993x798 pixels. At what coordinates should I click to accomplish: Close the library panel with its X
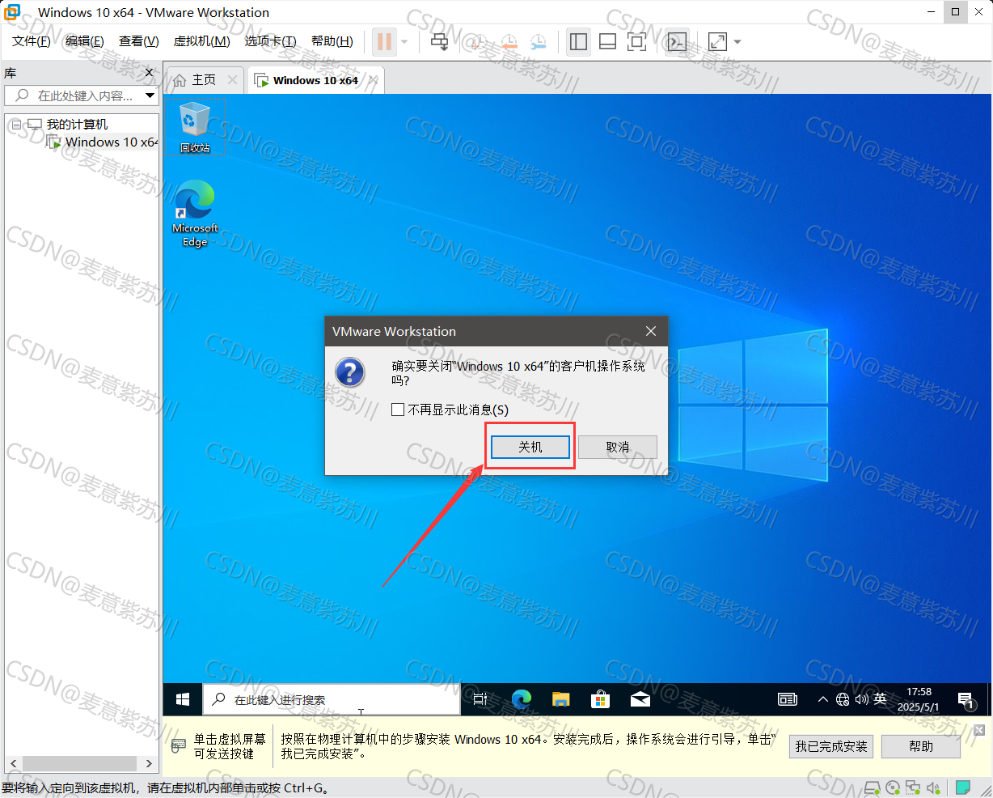[x=149, y=73]
